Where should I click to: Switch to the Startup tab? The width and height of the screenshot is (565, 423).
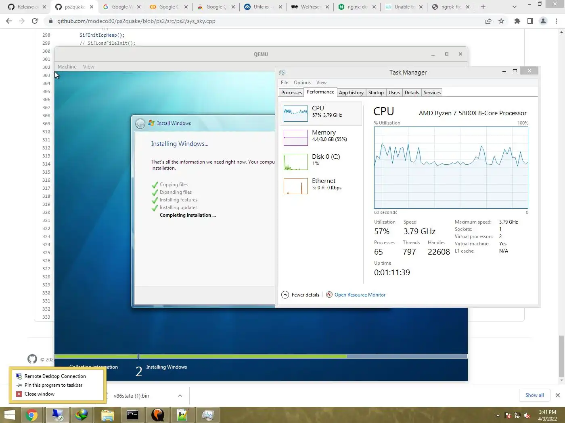point(376,93)
